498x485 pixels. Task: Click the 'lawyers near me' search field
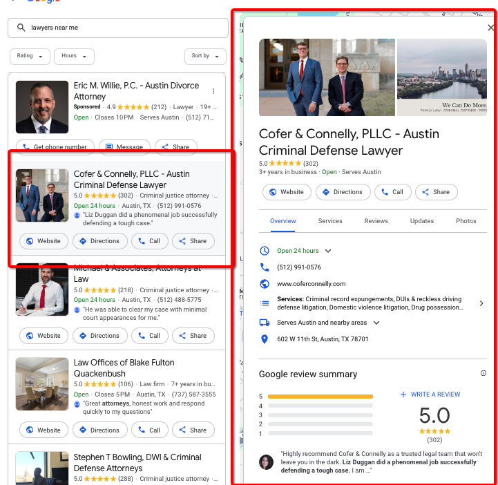pos(124,28)
